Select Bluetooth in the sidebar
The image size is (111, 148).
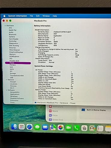point(13,35)
